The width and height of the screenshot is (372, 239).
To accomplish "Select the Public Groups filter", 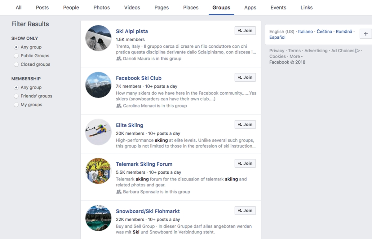I will pos(16,56).
